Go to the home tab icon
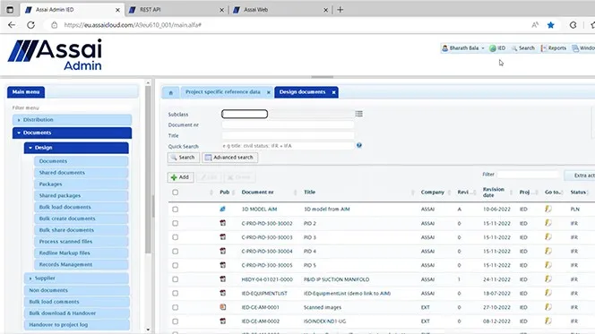This screenshot has width=595, height=334. point(171,92)
